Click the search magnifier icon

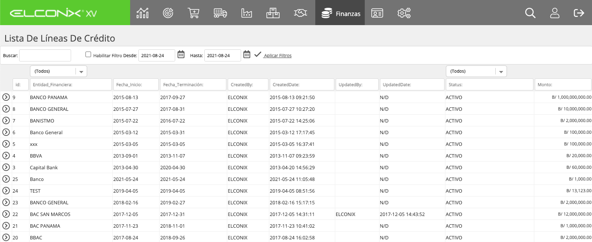[x=530, y=13]
